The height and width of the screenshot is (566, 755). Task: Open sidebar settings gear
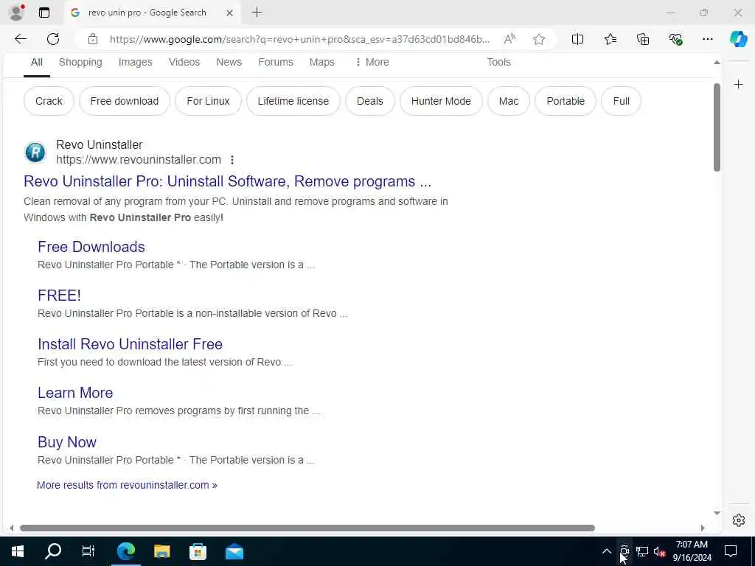(x=738, y=520)
